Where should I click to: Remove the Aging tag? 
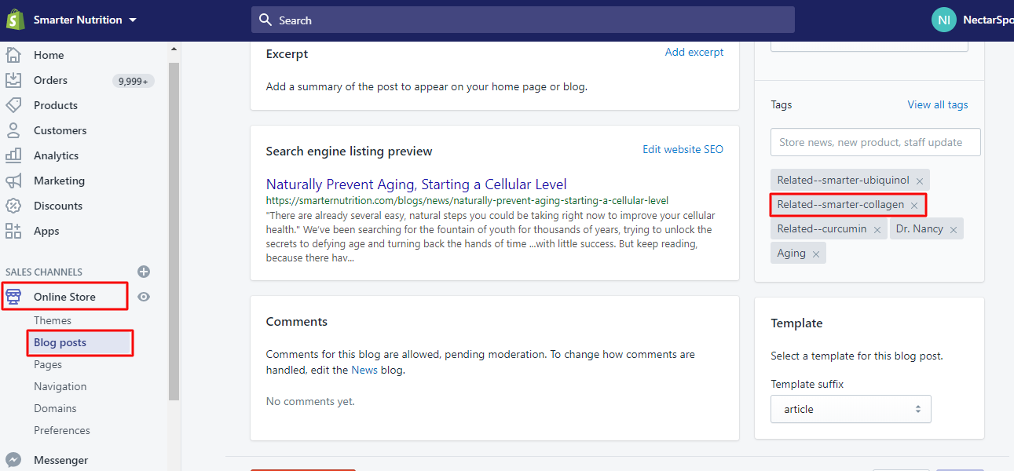tap(816, 254)
